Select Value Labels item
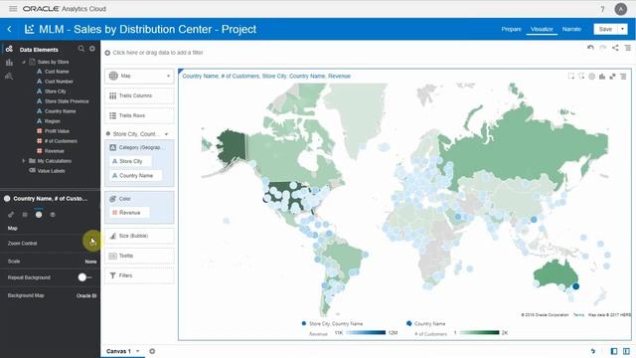636x358 pixels. (51, 171)
